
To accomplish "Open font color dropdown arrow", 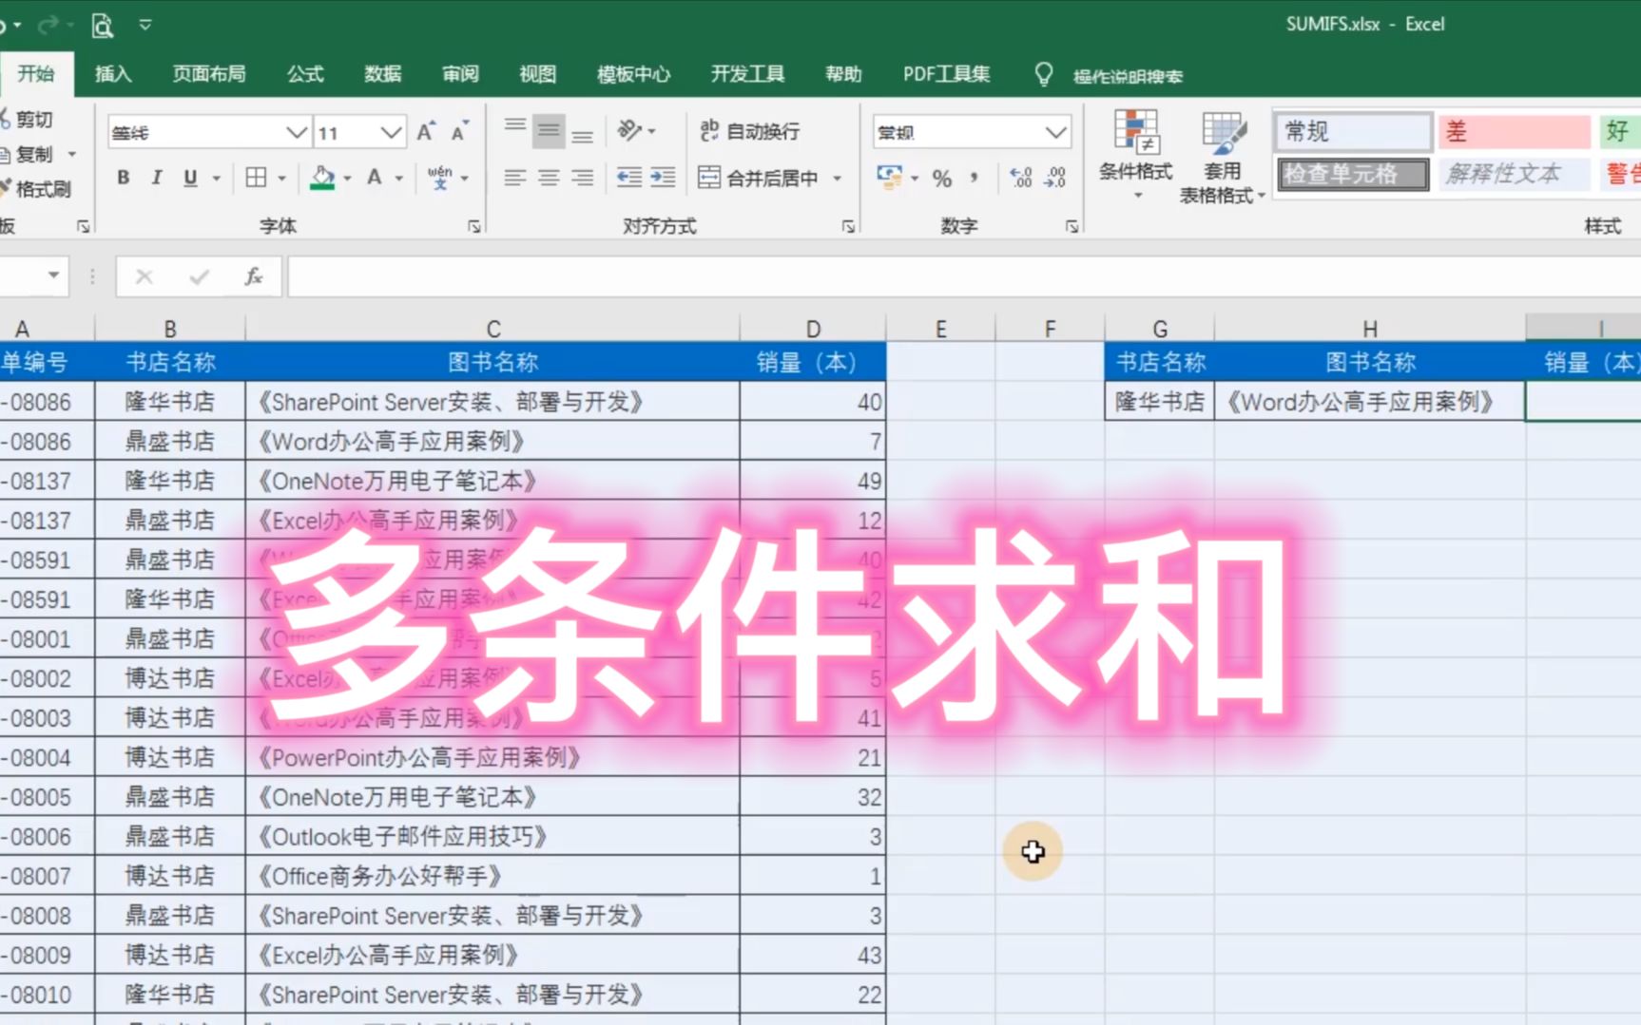I will 399,178.
